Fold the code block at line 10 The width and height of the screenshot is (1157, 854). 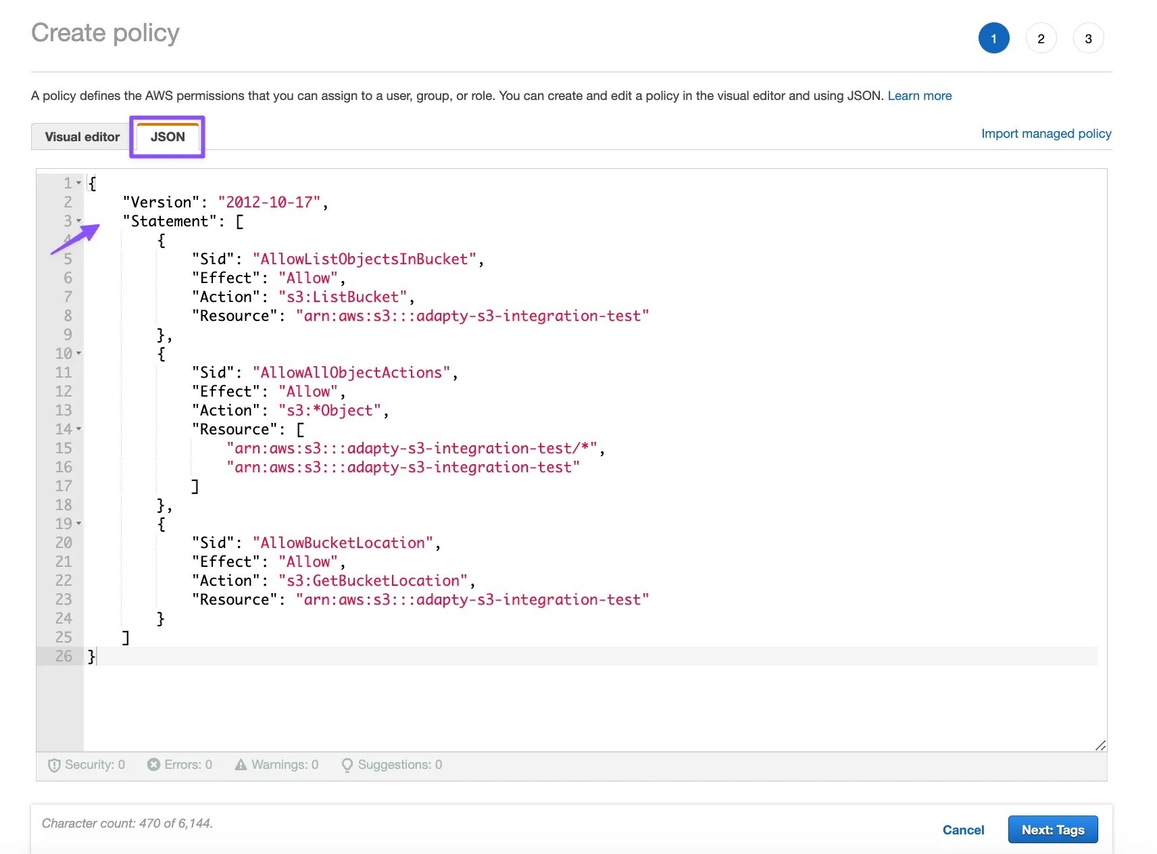click(x=79, y=353)
